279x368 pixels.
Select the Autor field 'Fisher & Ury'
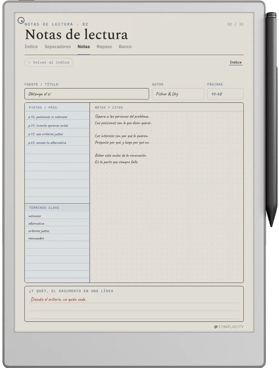pyautogui.click(x=178, y=94)
